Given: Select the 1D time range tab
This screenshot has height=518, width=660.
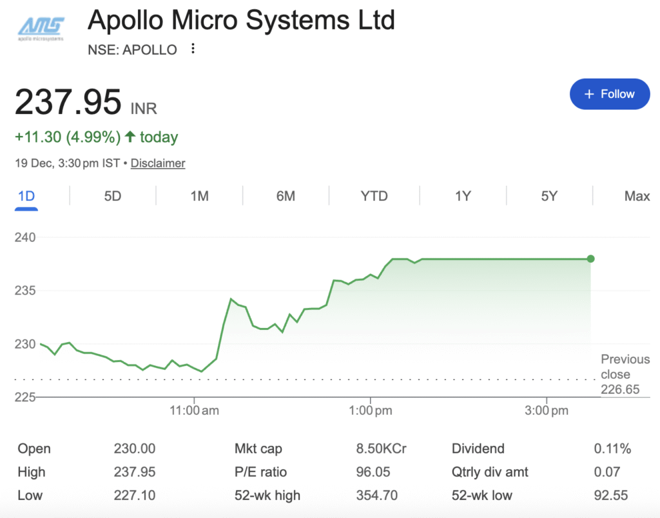Looking at the screenshot, I should [x=26, y=196].
